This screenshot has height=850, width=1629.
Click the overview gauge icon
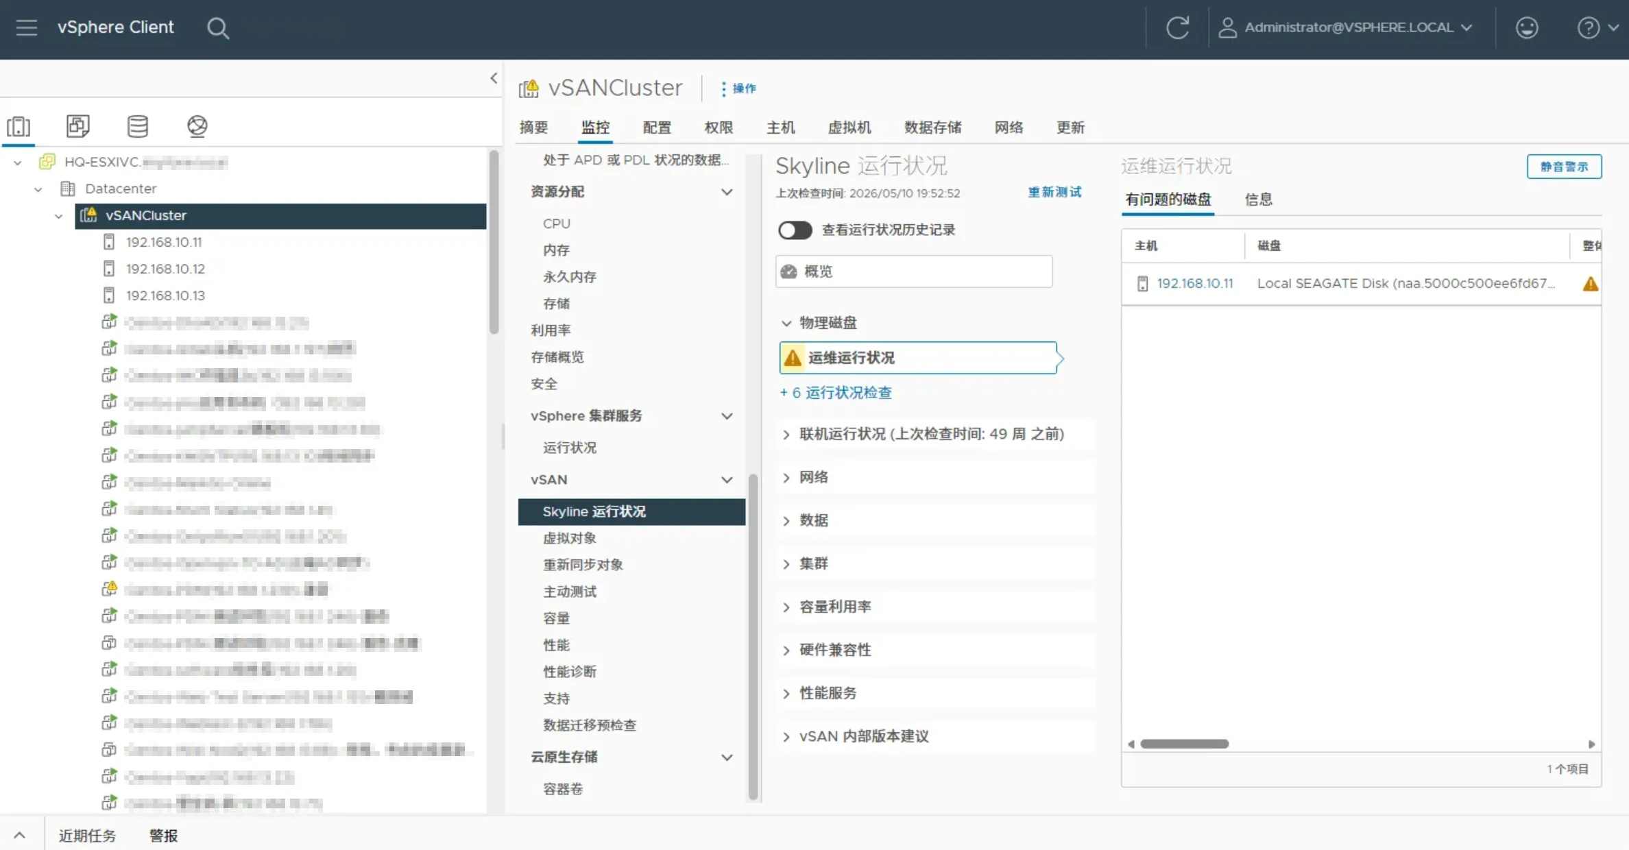[x=788, y=271]
